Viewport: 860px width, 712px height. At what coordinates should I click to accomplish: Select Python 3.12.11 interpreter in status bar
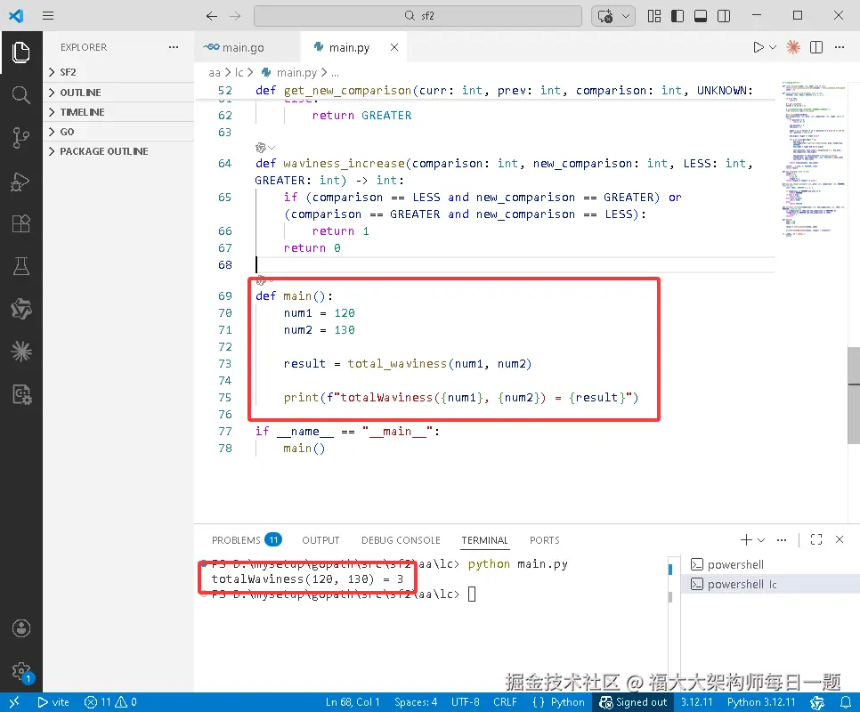tap(761, 702)
